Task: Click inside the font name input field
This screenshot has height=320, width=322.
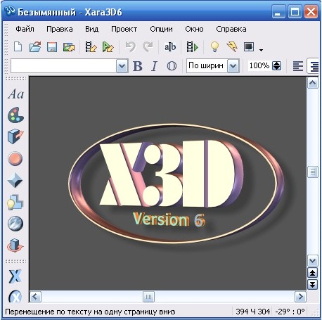Action: tap(63, 66)
